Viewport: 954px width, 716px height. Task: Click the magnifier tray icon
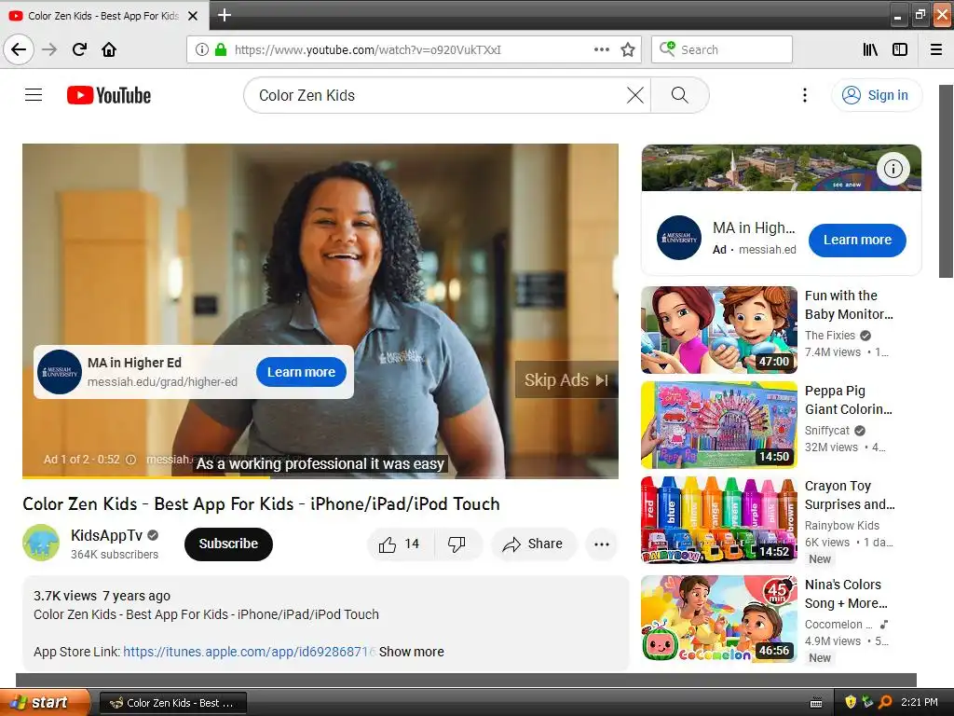pos(885,702)
